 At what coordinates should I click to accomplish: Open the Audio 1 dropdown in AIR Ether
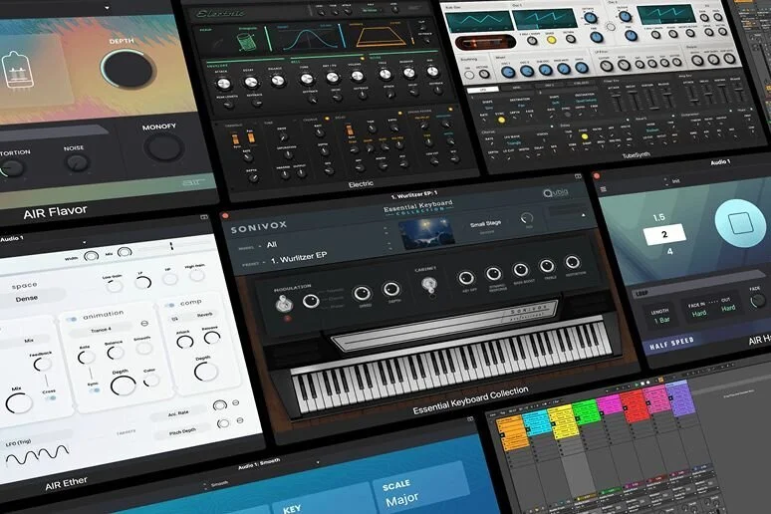click(84, 242)
